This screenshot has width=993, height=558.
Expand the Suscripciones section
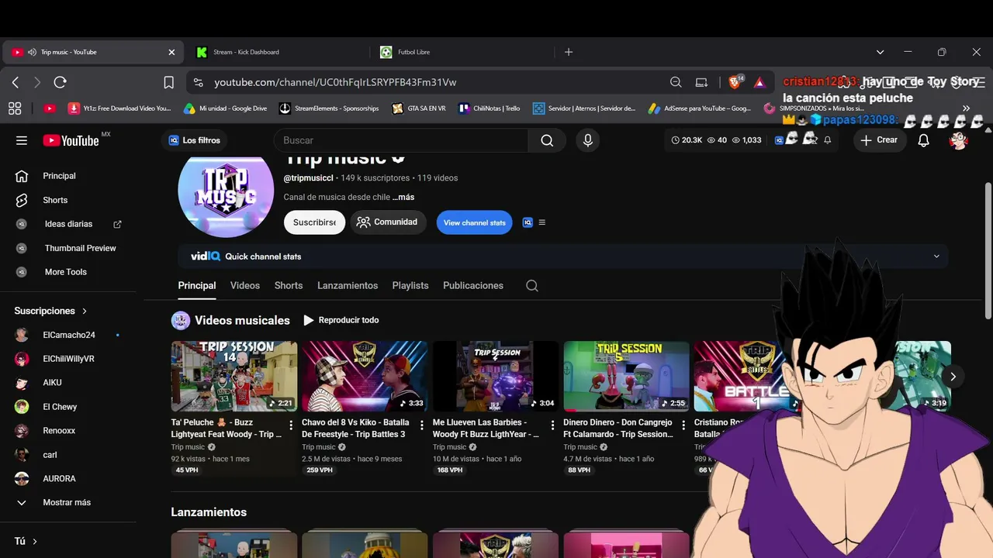(x=51, y=311)
